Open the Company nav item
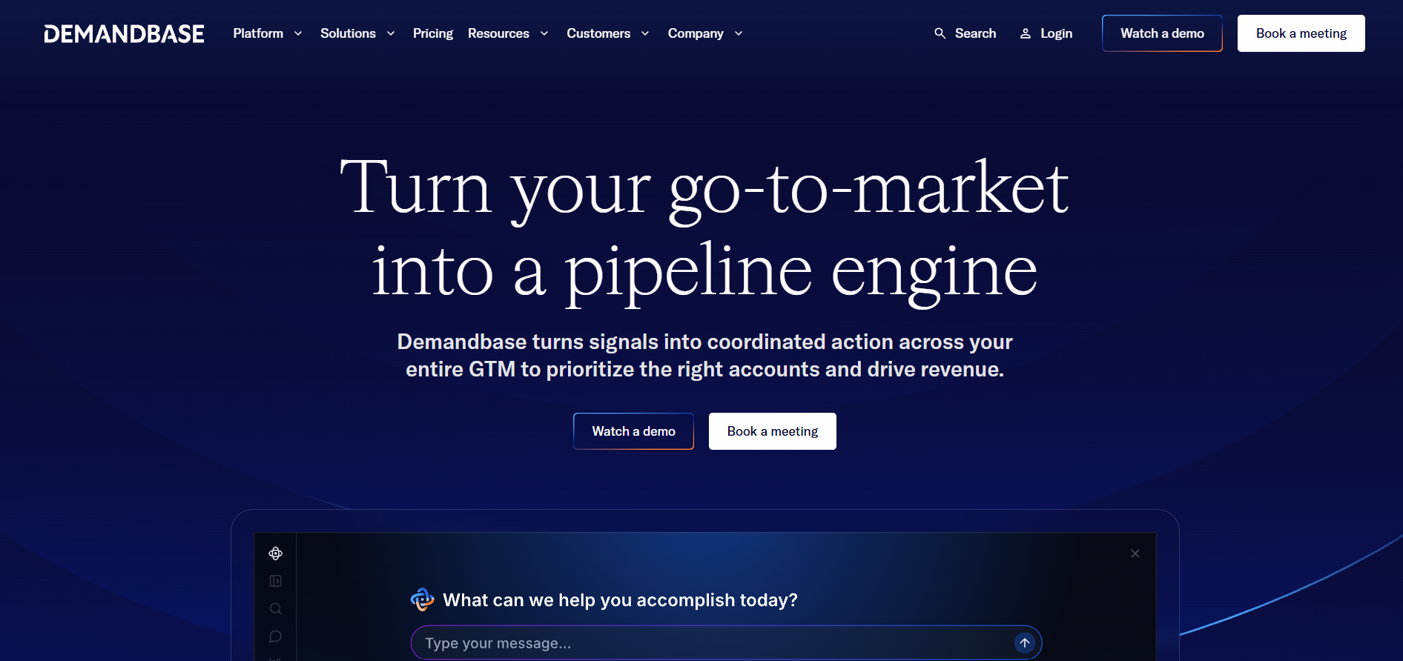Screen dimensions: 1403x661 pyautogui.click(x=696, y=33)
